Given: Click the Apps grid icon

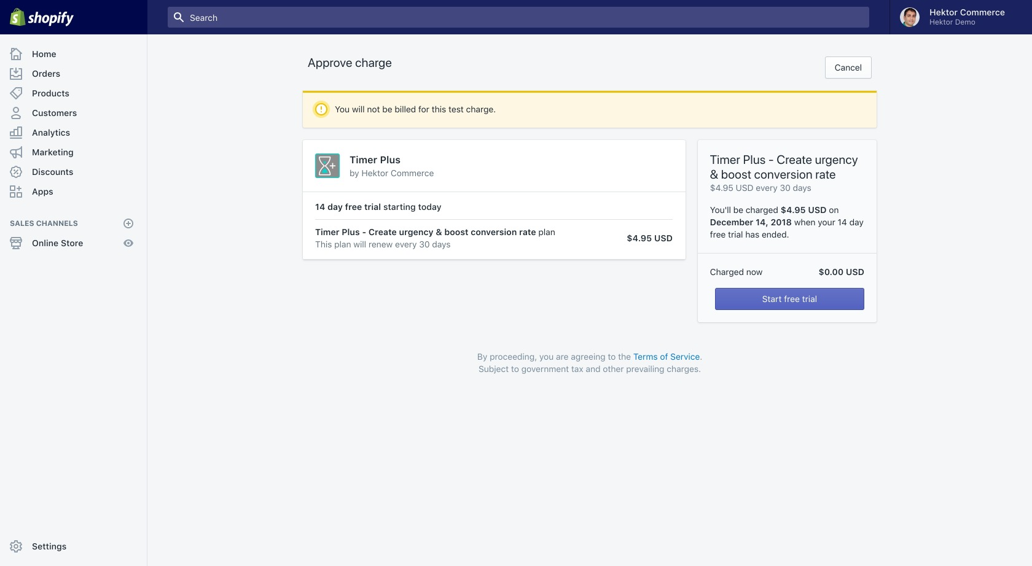Looking at the screenshot, I should coord(16,192).
